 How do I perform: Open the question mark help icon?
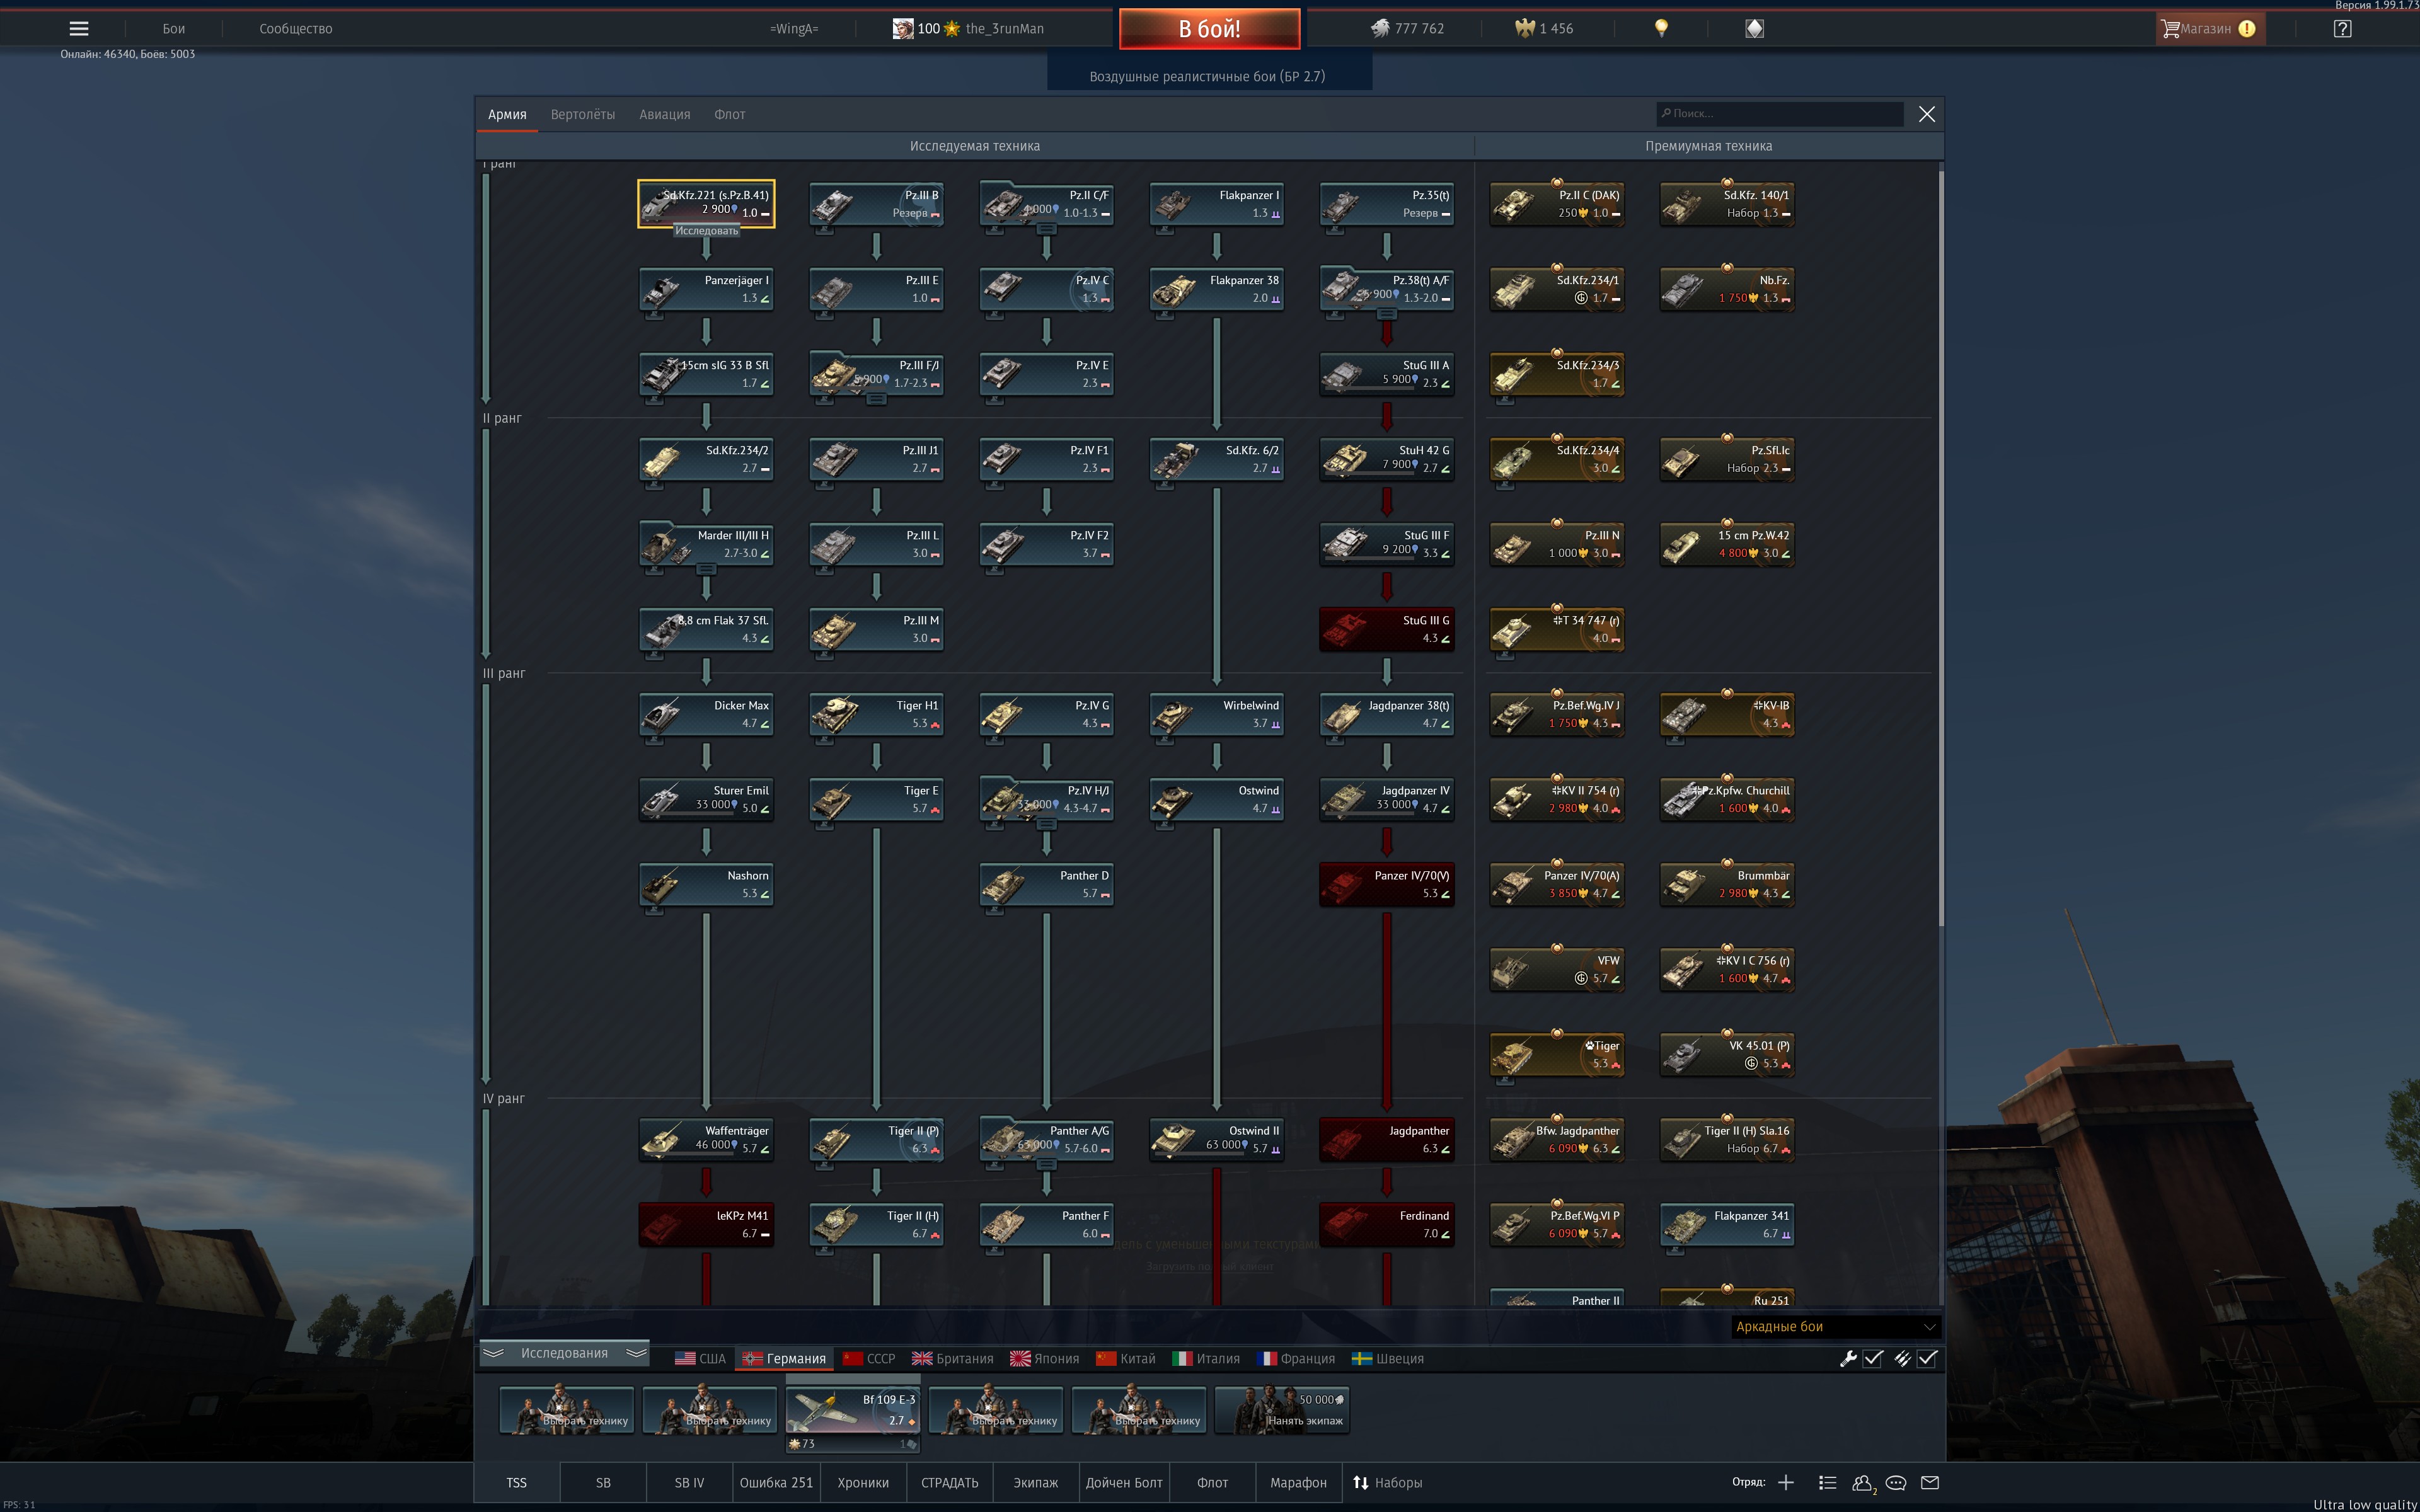(x=2342, y=29)
